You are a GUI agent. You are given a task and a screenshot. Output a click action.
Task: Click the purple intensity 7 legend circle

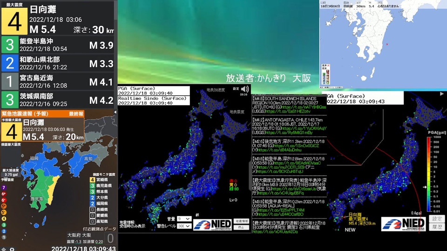coord(4,187)
